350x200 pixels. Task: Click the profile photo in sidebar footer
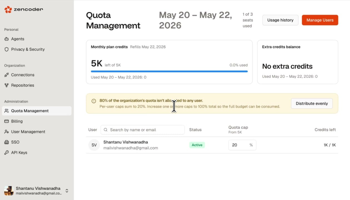coord(9,191)
